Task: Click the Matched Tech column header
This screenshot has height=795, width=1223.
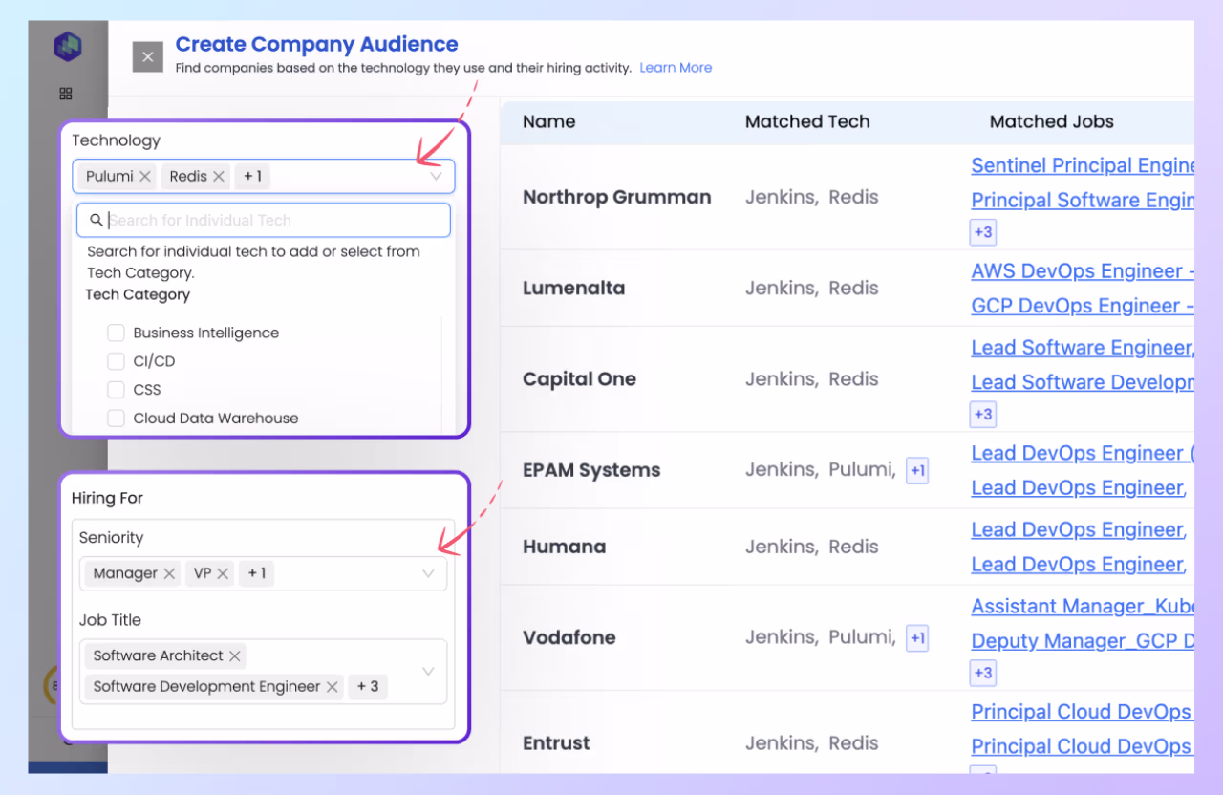Action: [x=807, y=121]
